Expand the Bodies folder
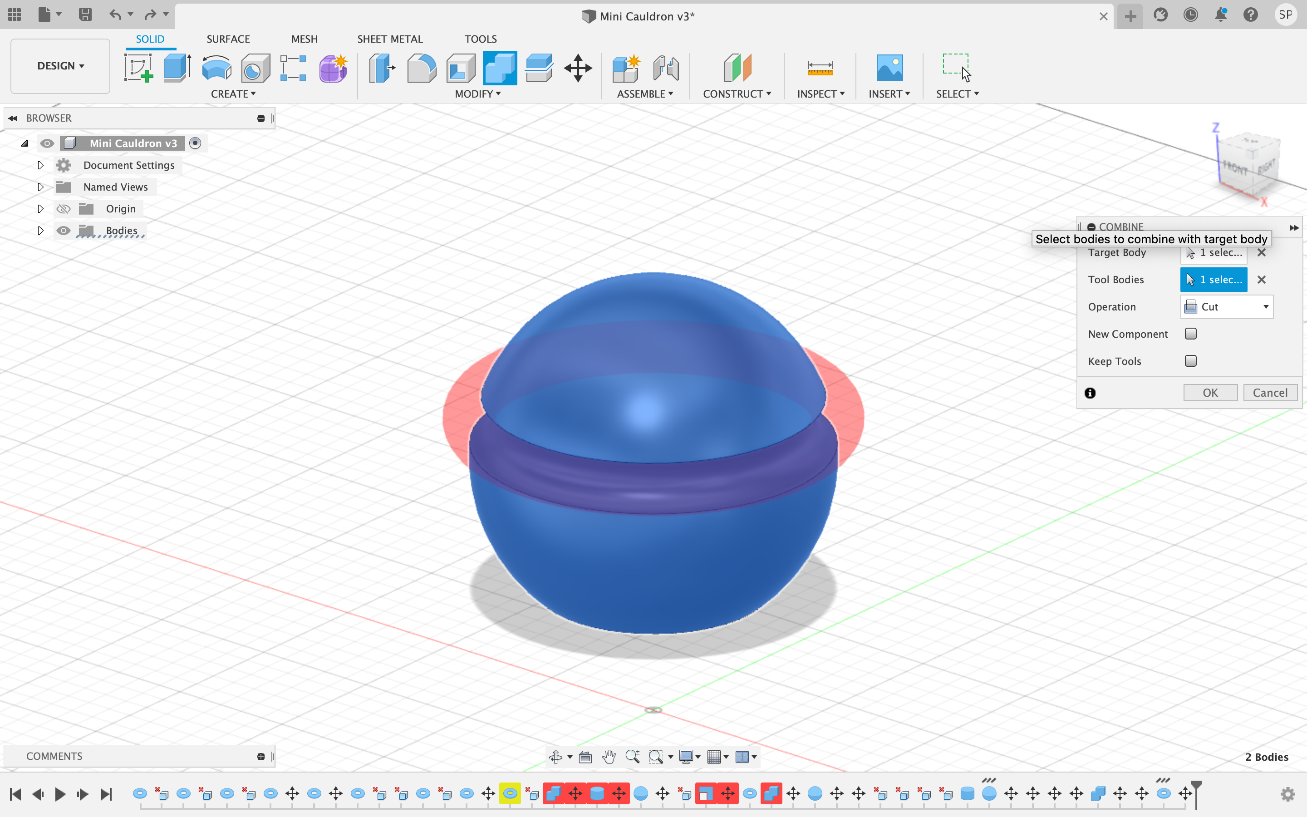1307x817 pixels. 40,231
